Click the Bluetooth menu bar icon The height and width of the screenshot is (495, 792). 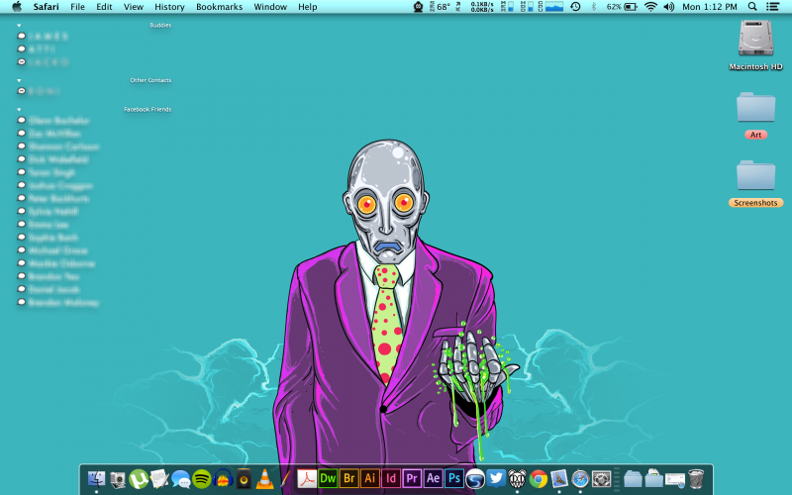click(x=593, y=7)
